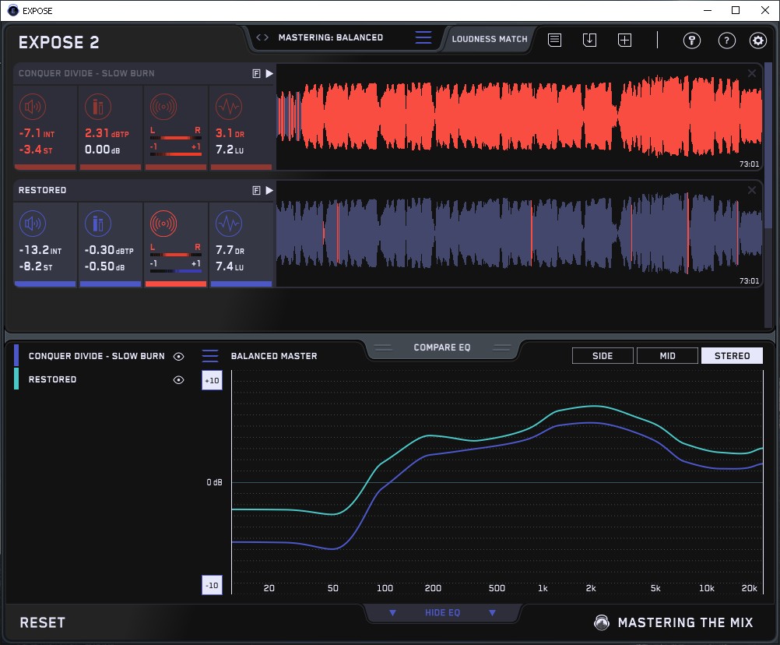Image resolution: width=780 pixels, height=645 pixels.
Task: Click the 2.31 dBTP peak value
Action: [107, 133]
